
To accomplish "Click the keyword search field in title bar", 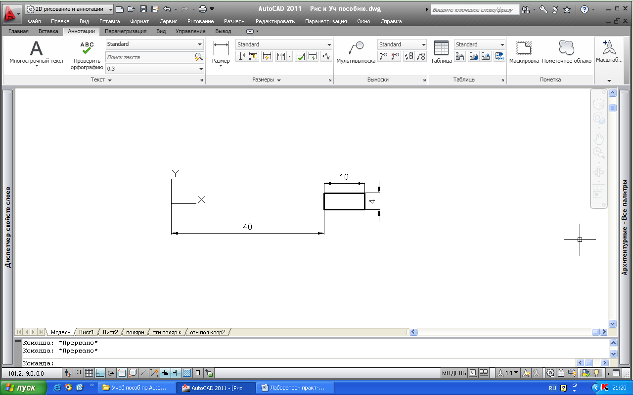I will click(x=475, y=9).
